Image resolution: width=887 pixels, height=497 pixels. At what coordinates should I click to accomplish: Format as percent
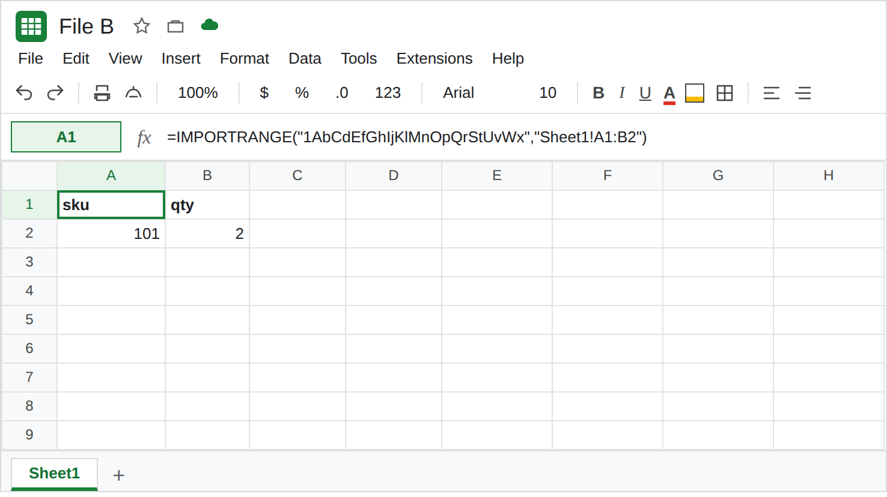[x=302, y=93]
